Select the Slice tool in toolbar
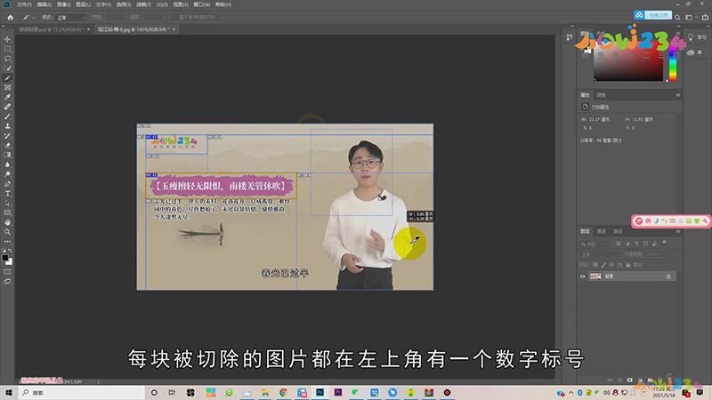712x400 pixels. coord(7,78)
